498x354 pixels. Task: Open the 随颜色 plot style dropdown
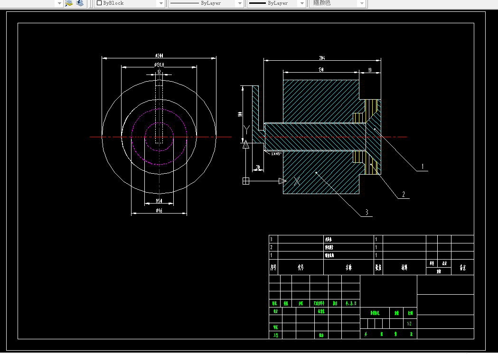point(362,3)
